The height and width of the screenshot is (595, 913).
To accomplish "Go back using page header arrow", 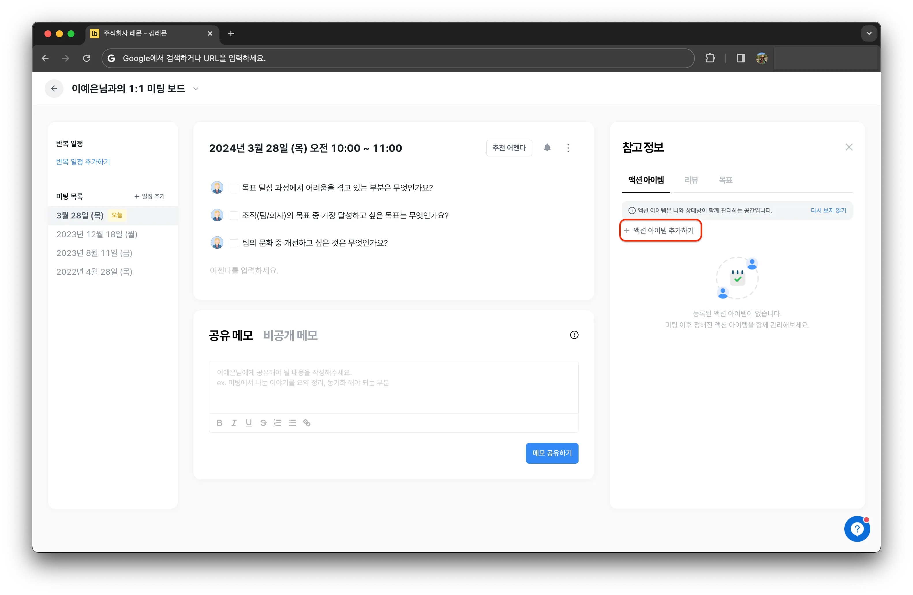I will pos(54,89).
